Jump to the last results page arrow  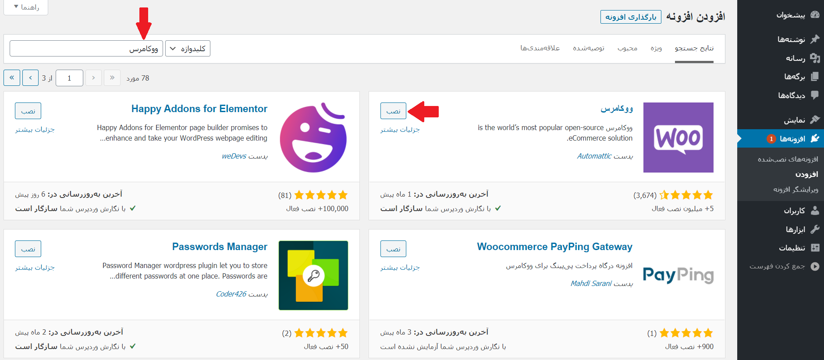(x=12, y=78)
